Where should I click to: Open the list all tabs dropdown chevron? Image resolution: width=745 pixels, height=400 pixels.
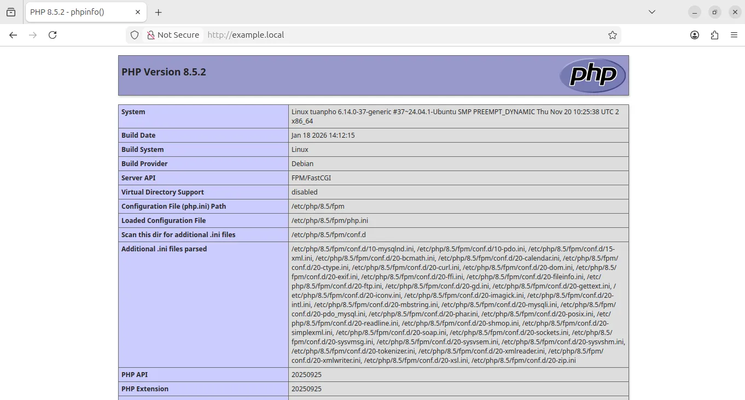(651, 11)
